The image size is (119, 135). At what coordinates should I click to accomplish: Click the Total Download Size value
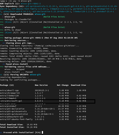click(32, 124)
